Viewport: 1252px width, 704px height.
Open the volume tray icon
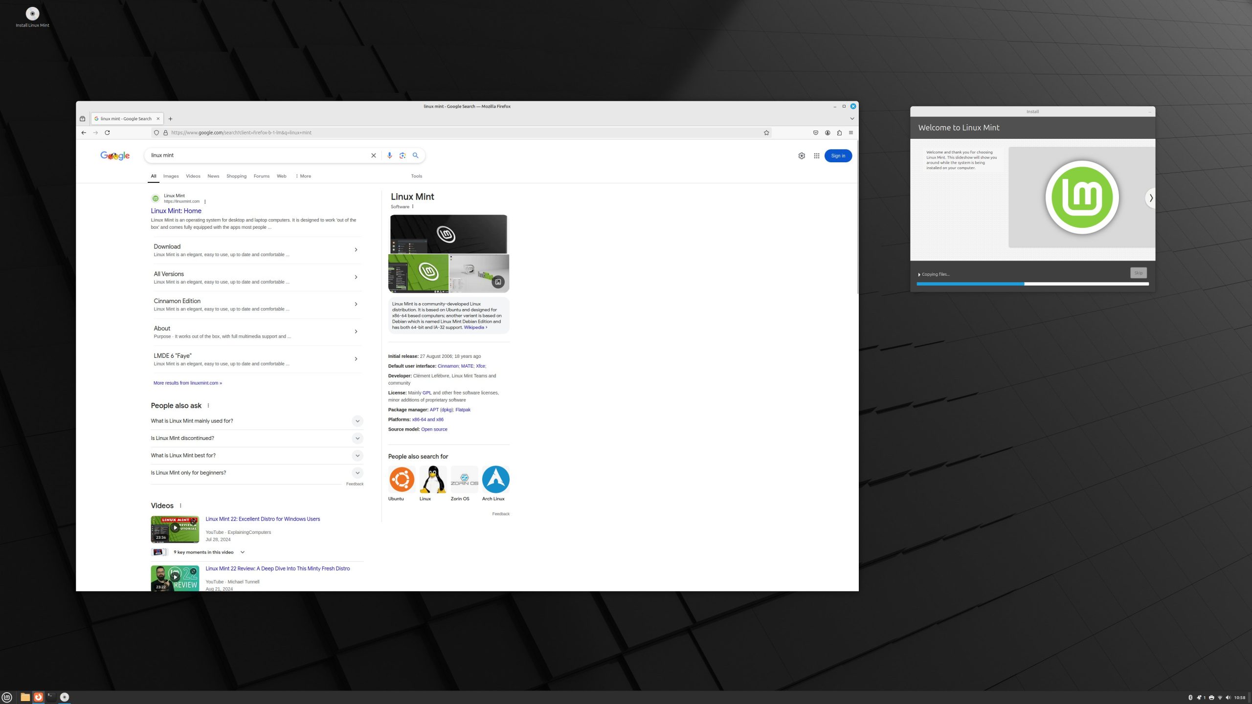[1228, 698]
